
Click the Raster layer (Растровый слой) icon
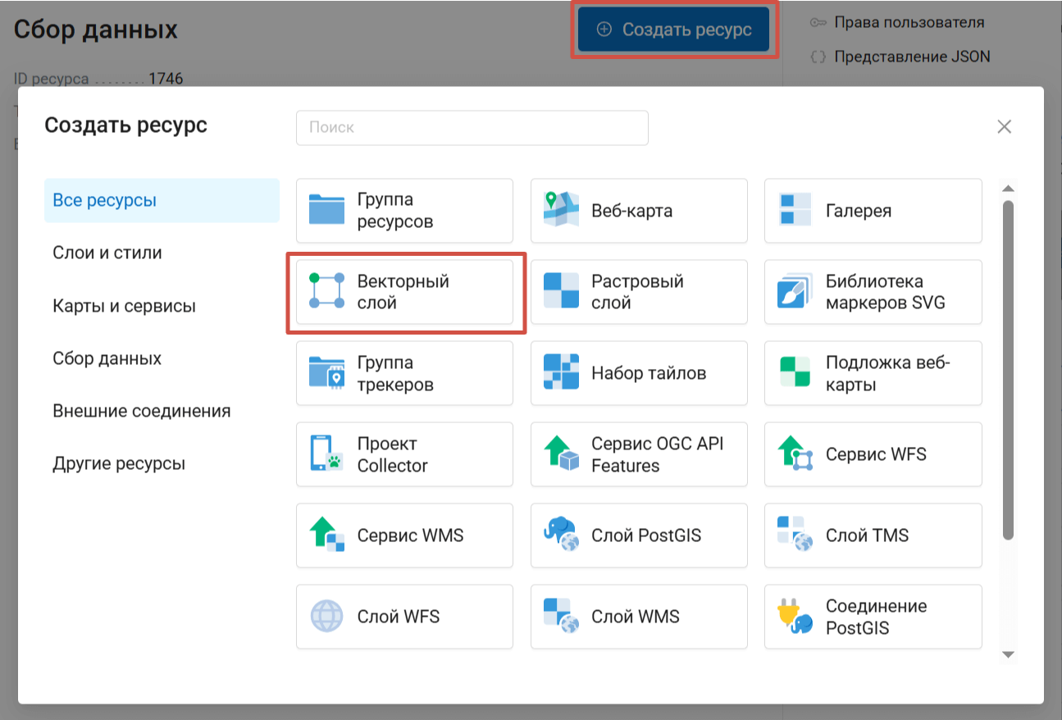[561, 292]
